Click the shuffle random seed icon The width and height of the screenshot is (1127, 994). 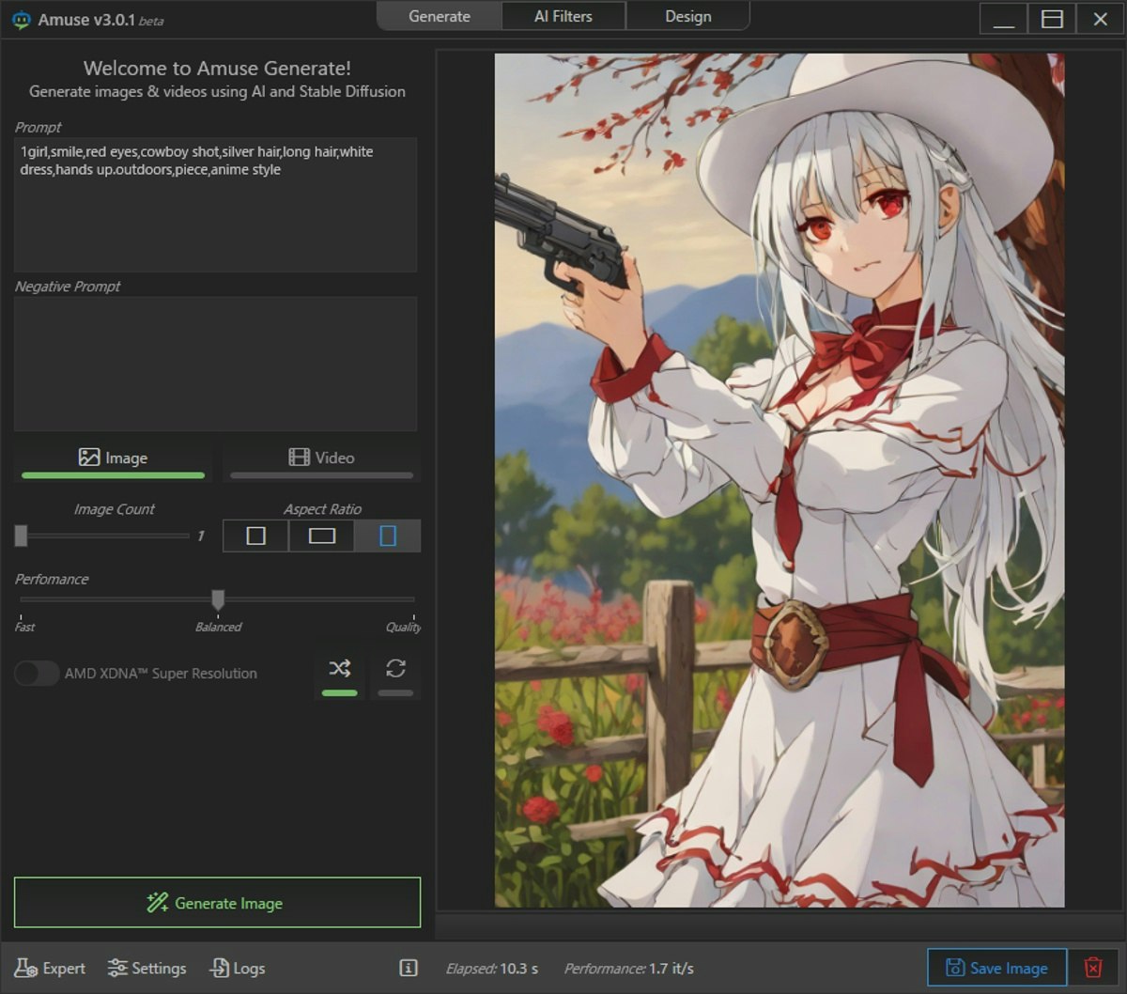pos(339,669)
